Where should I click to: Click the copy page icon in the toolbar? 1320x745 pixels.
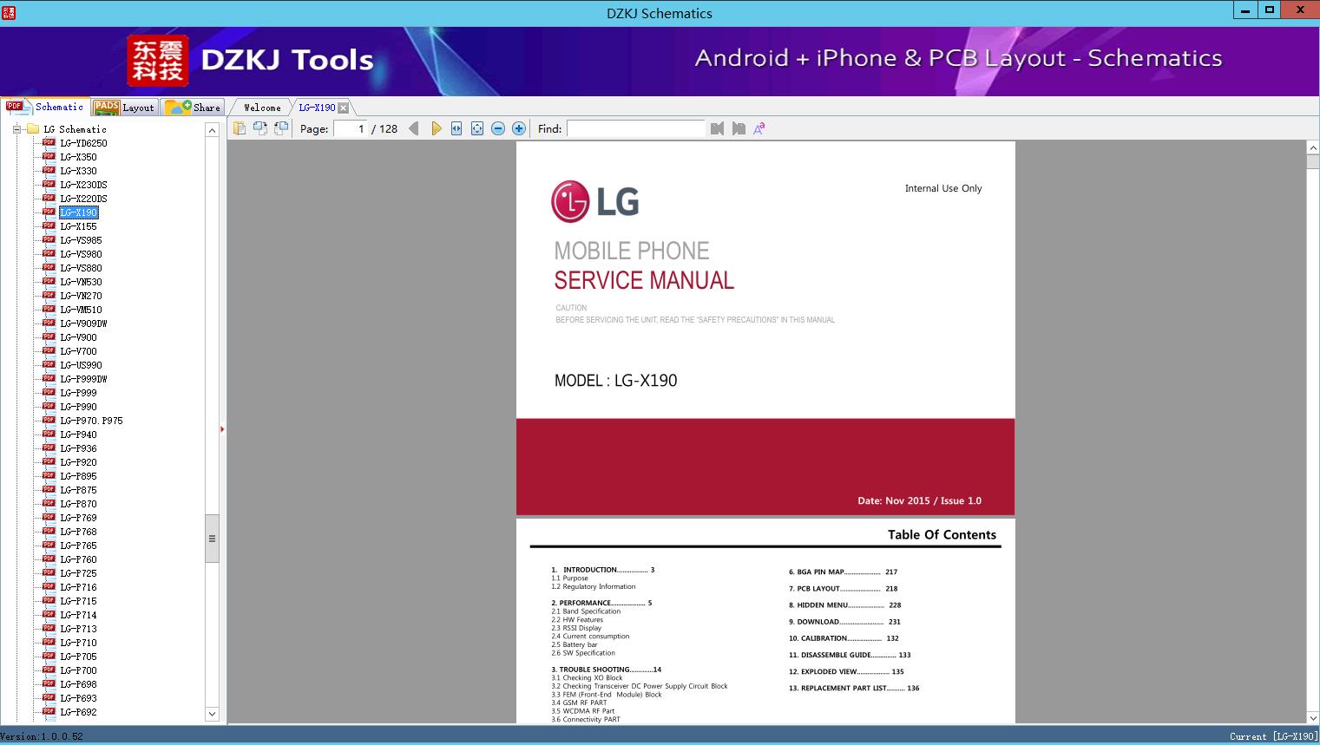pyautogui.click(x=239, y=128)
